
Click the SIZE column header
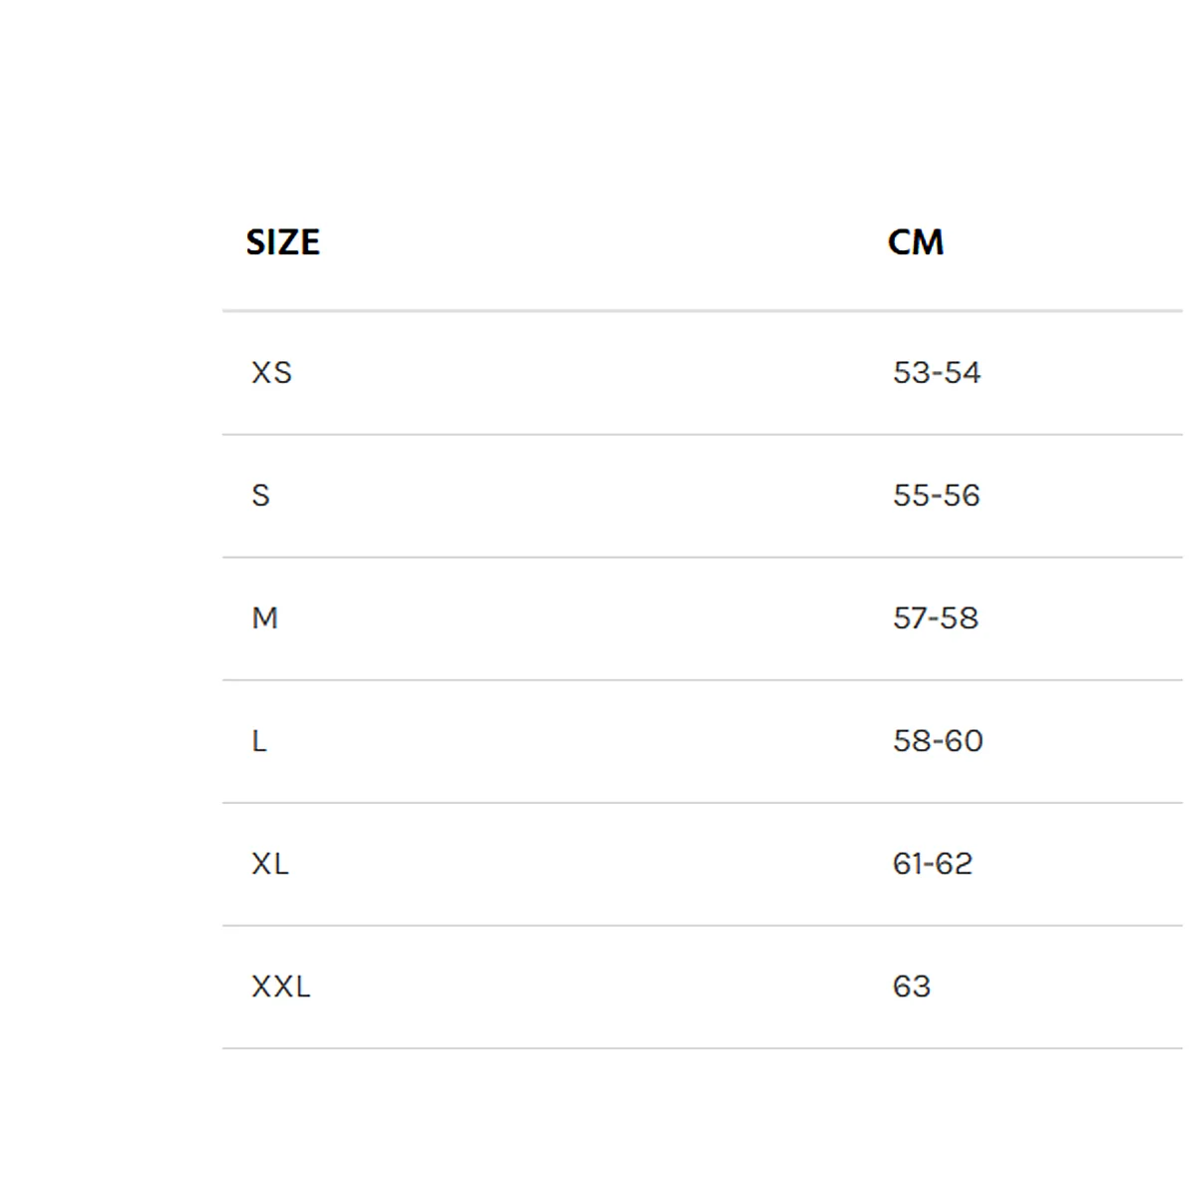[x=282, y=242]
